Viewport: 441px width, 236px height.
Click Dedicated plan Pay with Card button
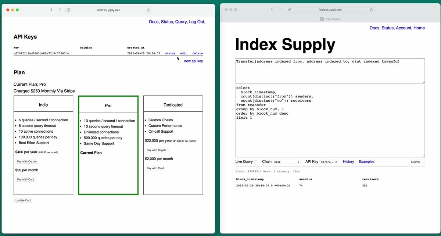click(x=155, y=168)
